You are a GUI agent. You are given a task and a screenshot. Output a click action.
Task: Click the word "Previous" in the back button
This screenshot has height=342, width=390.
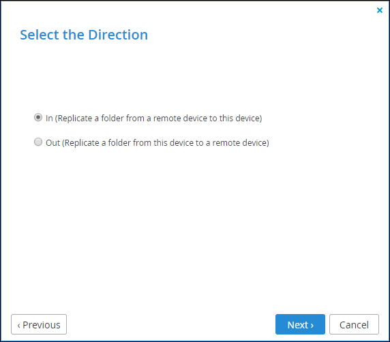[42, 325]
